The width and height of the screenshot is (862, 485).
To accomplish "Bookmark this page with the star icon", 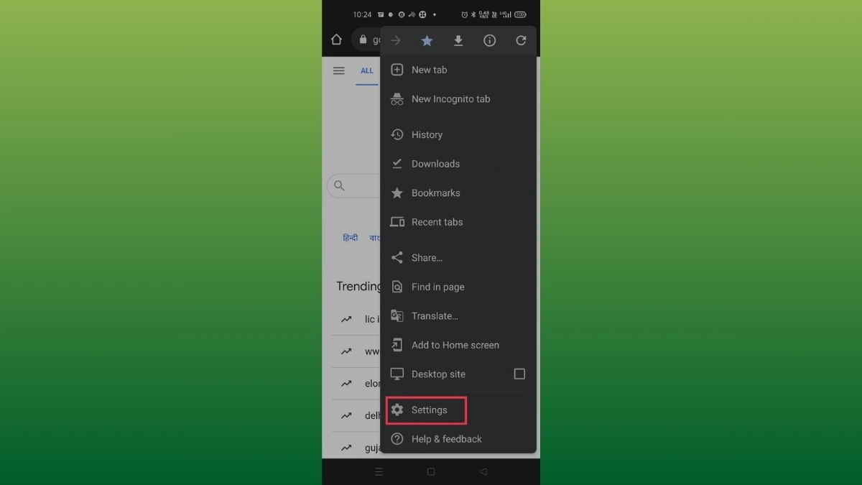I will 427,40.
